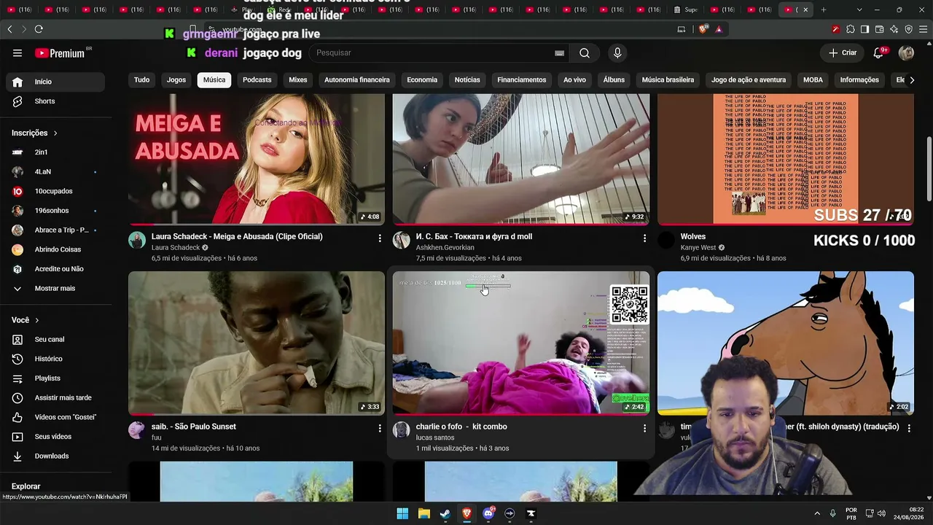Open the browser extensions puzzle icon
Image resolution: width=933 pixels, height=525 pixels.
(x=850, y=29)
